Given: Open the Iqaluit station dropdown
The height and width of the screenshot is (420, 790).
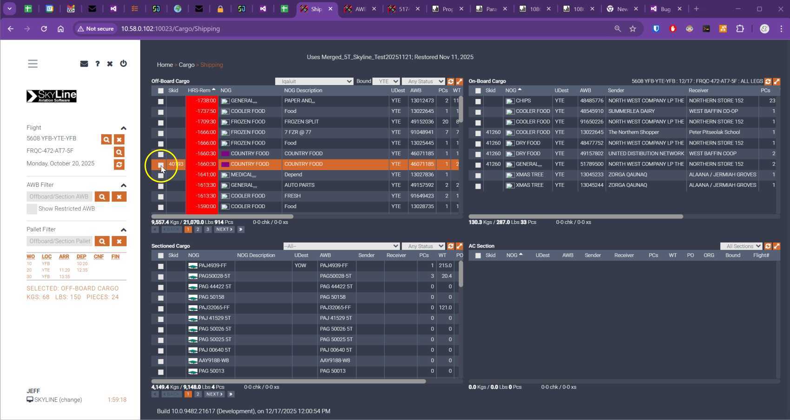Looking at the screenshot, I should (314, 81).
